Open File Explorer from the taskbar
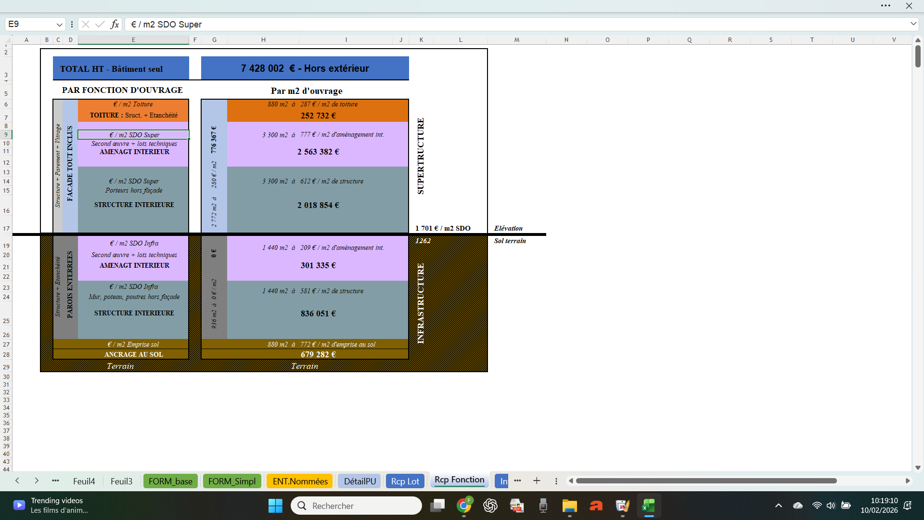This screenshot has height=520, width=924. (569, 506)
